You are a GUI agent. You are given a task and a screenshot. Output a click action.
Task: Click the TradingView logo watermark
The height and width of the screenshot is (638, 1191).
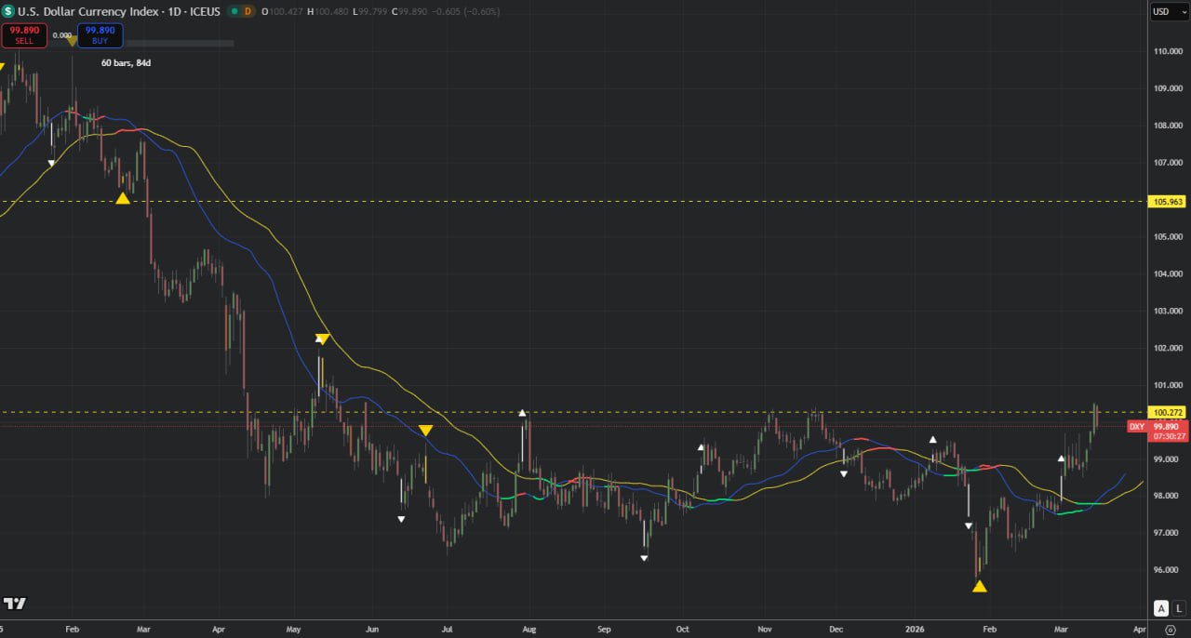click(x=14, y=604)
